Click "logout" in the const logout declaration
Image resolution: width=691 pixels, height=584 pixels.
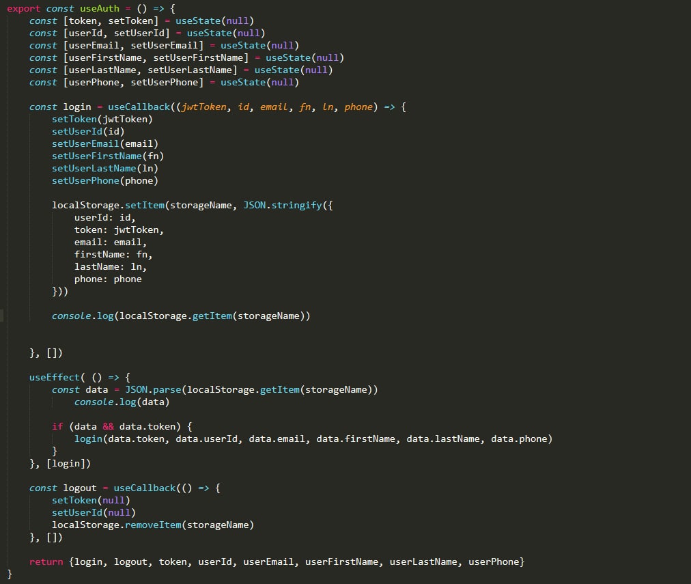(x=80, y=488)
